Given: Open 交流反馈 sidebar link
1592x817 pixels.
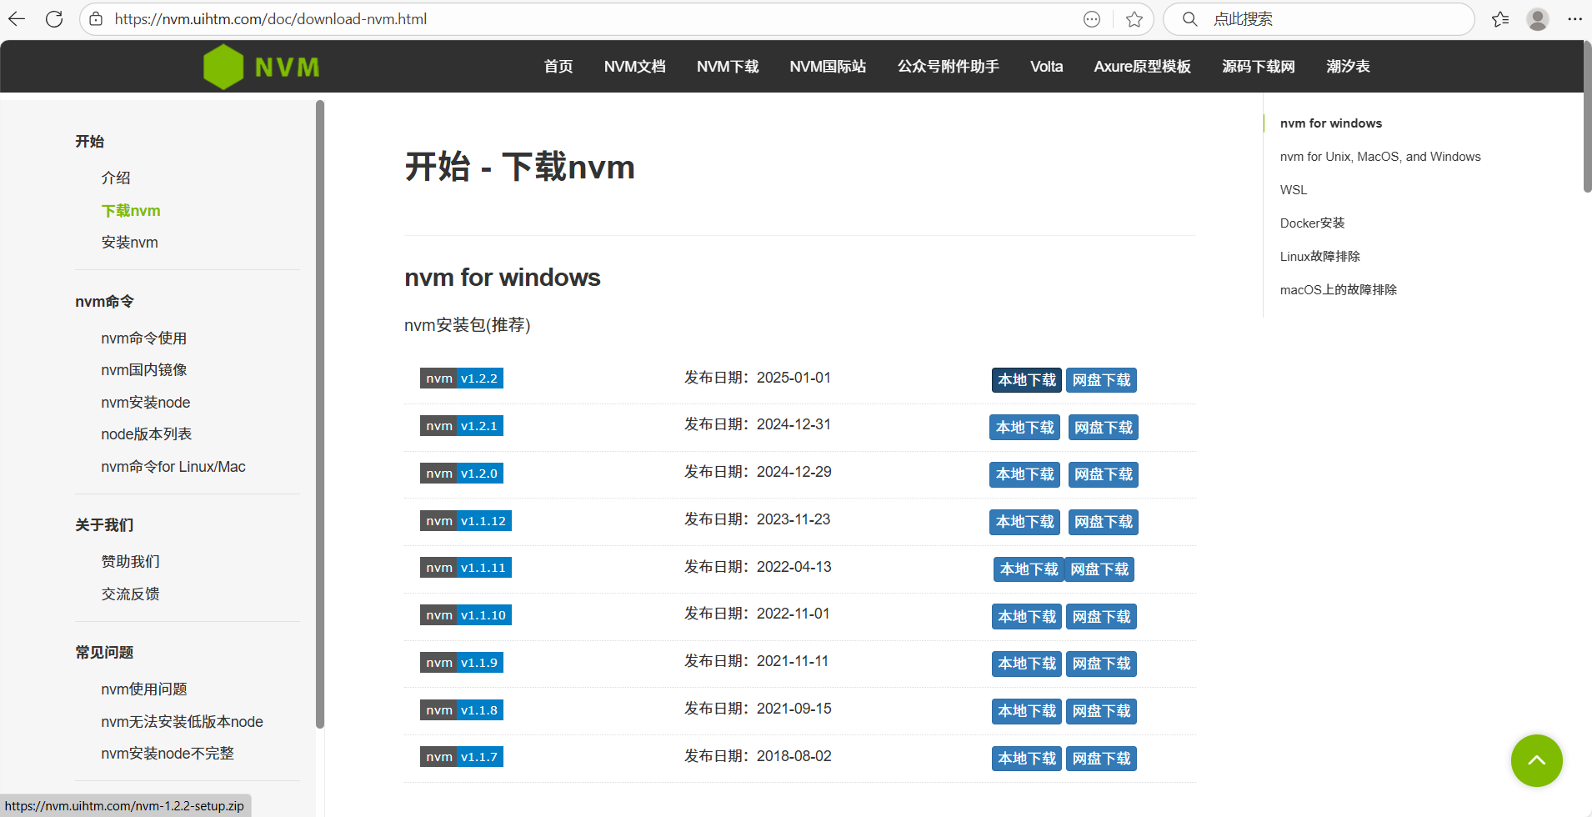Looking at the screenshot, I should point(130,594).
